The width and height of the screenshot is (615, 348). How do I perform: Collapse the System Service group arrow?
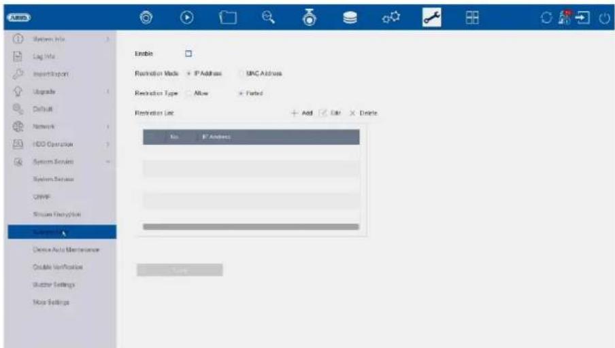(x=107, y=162)
